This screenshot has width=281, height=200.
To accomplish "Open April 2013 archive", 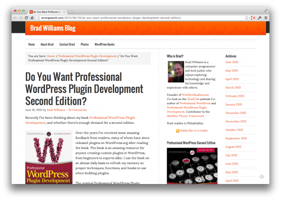I will pyautogui.click(x=232, y=79).
